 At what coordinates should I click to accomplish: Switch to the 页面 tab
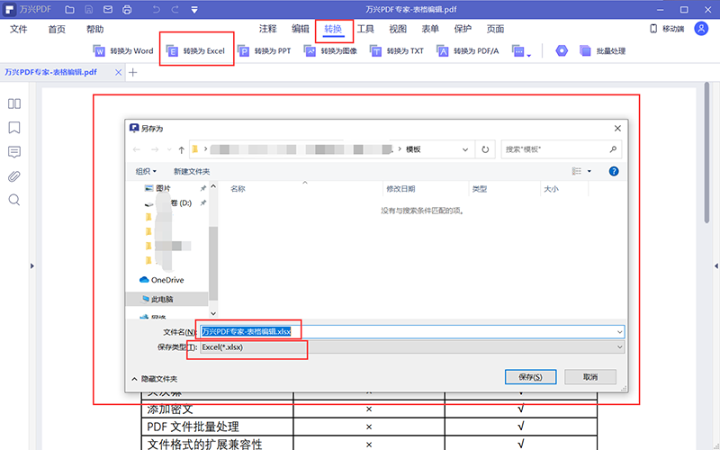click(496, 29)
